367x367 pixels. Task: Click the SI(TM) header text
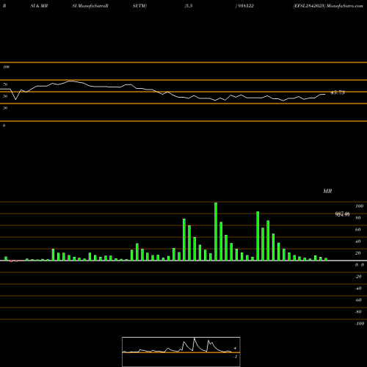click(x=139, y=6)
